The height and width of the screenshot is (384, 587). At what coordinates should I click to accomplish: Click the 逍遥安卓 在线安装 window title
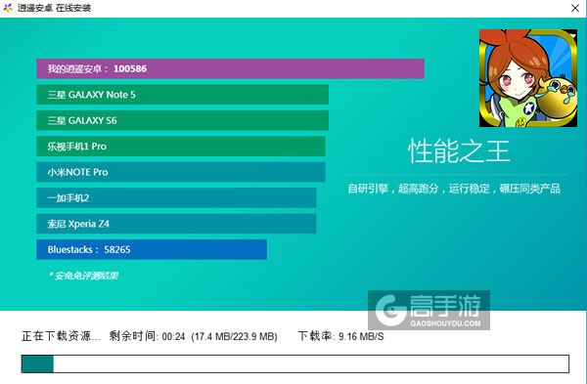pos(54,8)
